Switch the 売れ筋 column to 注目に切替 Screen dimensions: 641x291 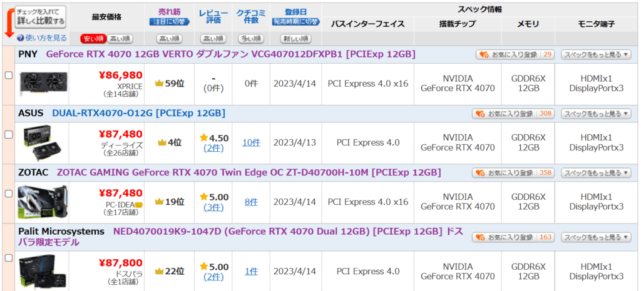click(x=169, y=22)
